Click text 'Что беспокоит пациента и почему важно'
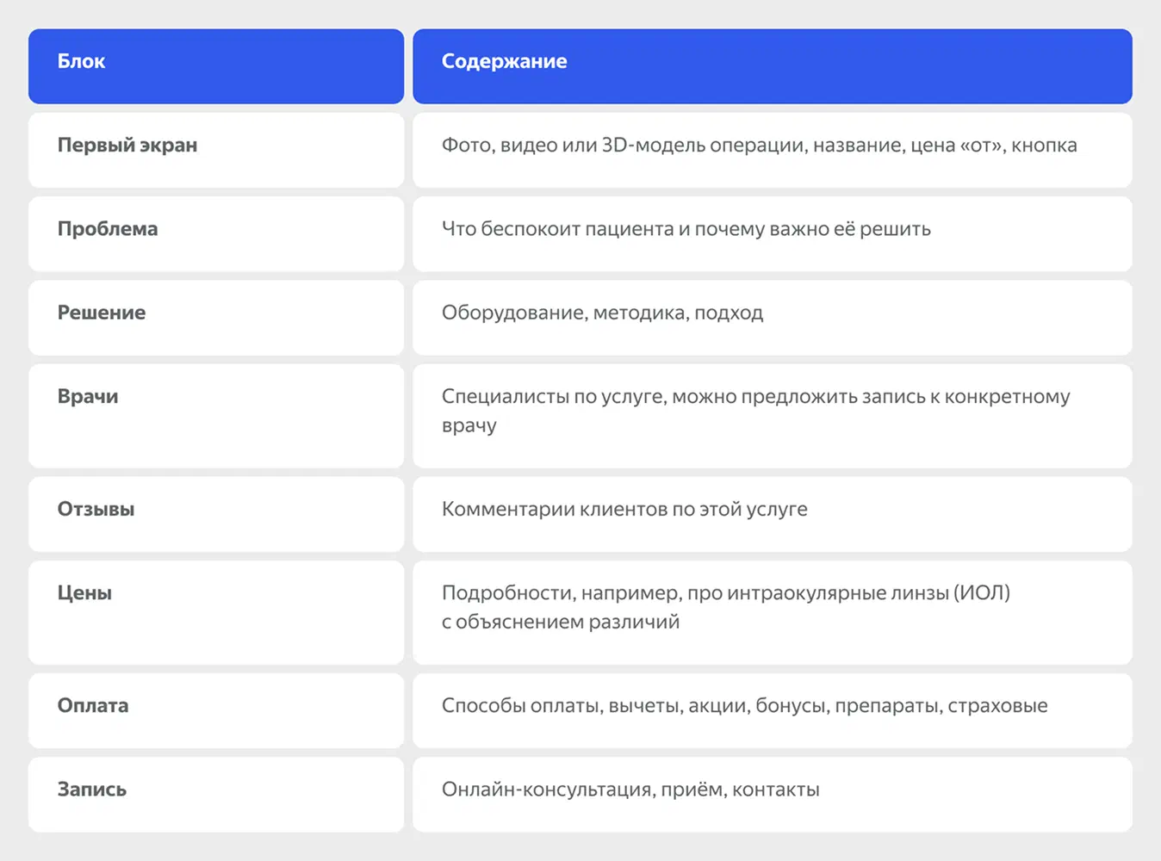Image resolution: width=1161 pixels, height=861 pixels. (636, 229)
